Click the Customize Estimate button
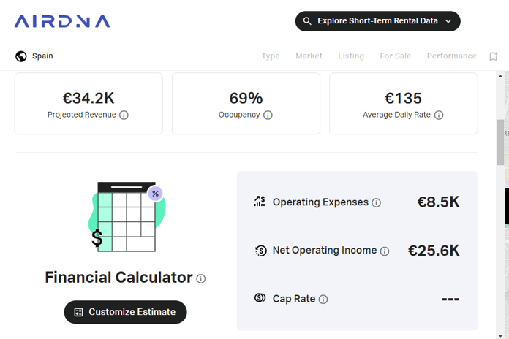 click(x=125, y=312)
